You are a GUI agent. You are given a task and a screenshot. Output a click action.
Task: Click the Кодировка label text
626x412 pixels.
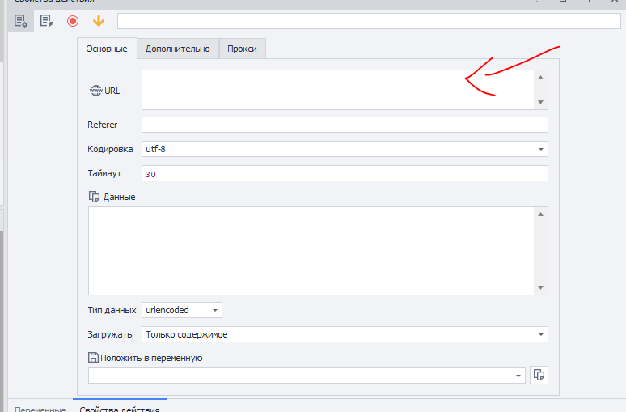point(110,149)
